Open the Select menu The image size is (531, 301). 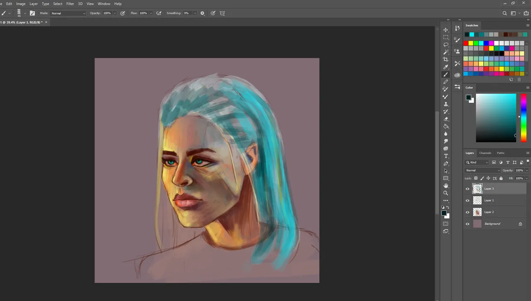[58, 4]
